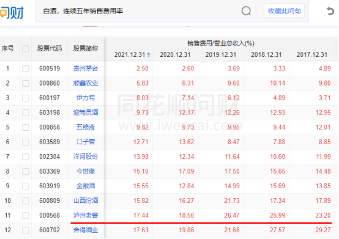The width and height of the screenshot is (339, 239).
Task: Click the value 21.73 for 山西汾酒
Action: coord(232,200)
